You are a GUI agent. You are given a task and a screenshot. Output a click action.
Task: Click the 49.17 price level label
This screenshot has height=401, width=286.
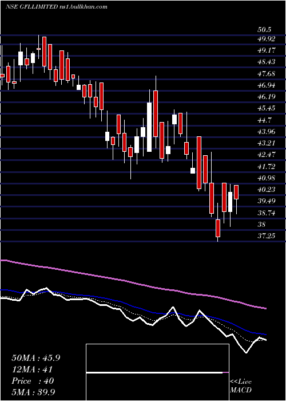point(266,50)
